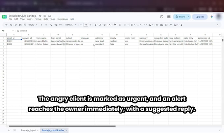Expand horizontal align dropdown
This screenshot has height=133, width=224.
tap(135, 25)
